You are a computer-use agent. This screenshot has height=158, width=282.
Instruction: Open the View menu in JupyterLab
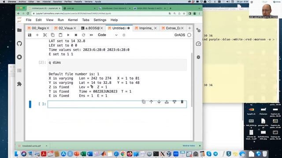(x=50, y=20)
